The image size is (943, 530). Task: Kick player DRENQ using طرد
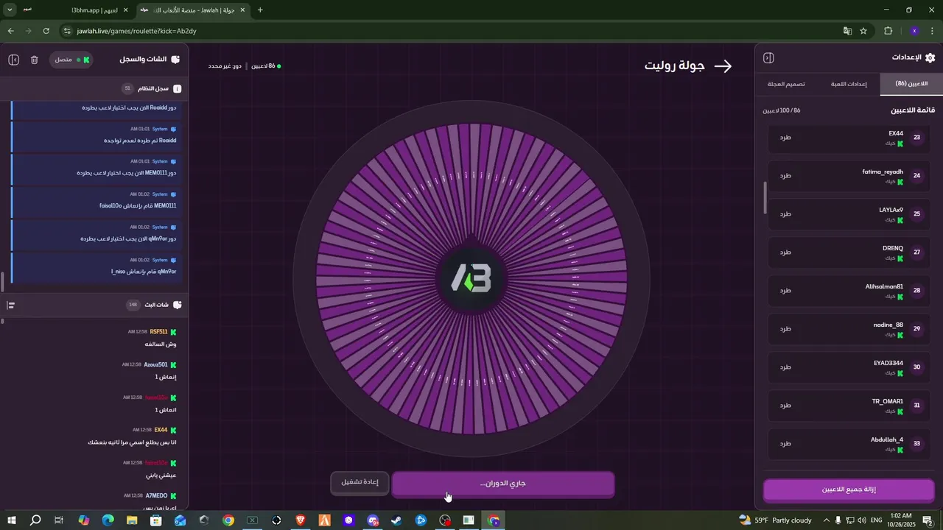pos(785,252)
